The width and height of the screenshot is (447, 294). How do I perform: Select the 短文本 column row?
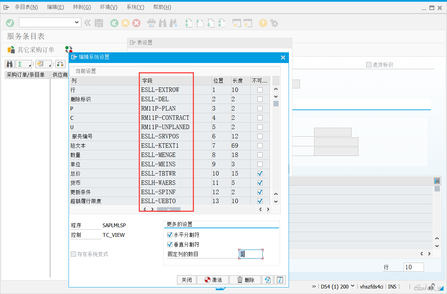tap(105, 146)
